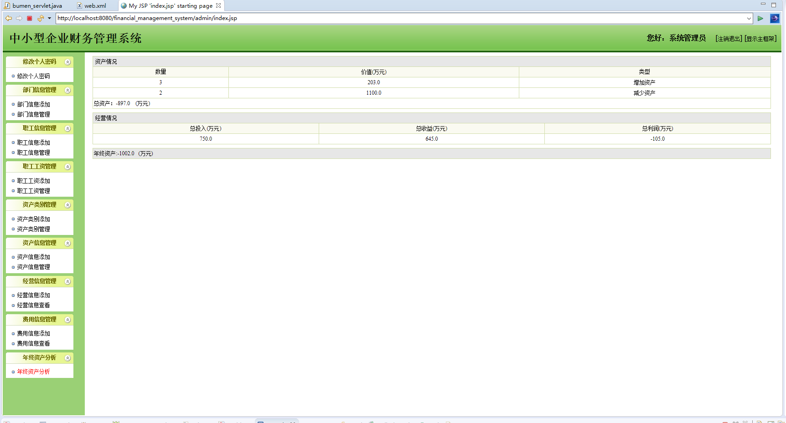The height and width of the screenshot is (423, 786).
Task: Stop page loading with the red Stop icon
Action: coord(30,18)
